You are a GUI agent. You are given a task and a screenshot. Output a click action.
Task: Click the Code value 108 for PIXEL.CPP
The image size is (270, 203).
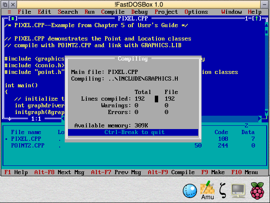tap(223, 139)
